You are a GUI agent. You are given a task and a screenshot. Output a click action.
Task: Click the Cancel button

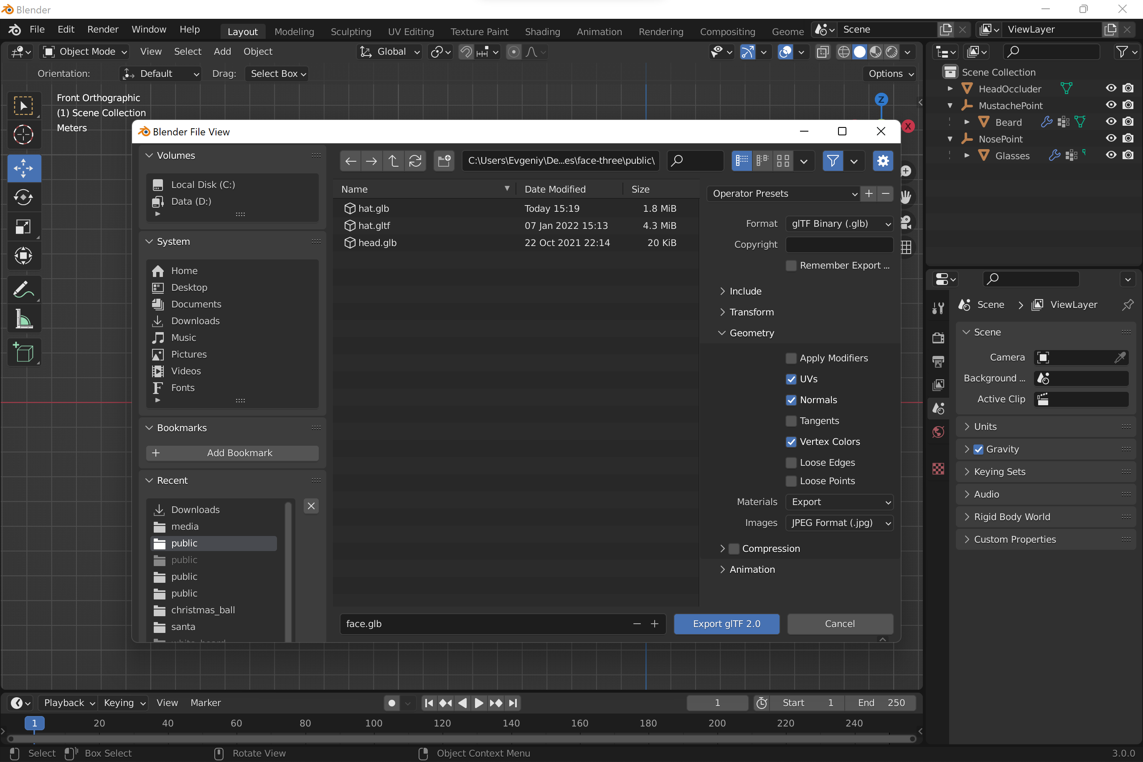click(840, 623)
